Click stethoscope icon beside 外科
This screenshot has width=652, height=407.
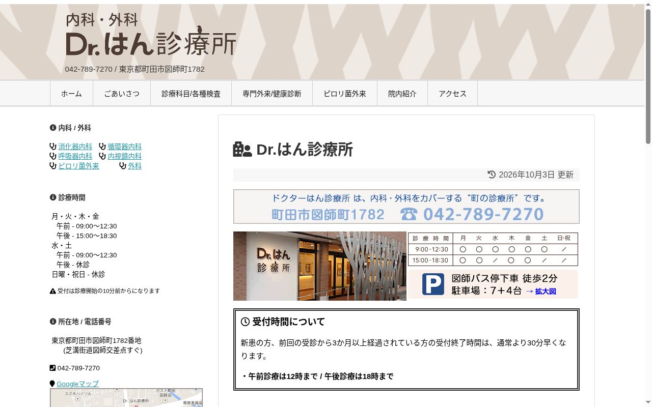(x=123, y=166)
